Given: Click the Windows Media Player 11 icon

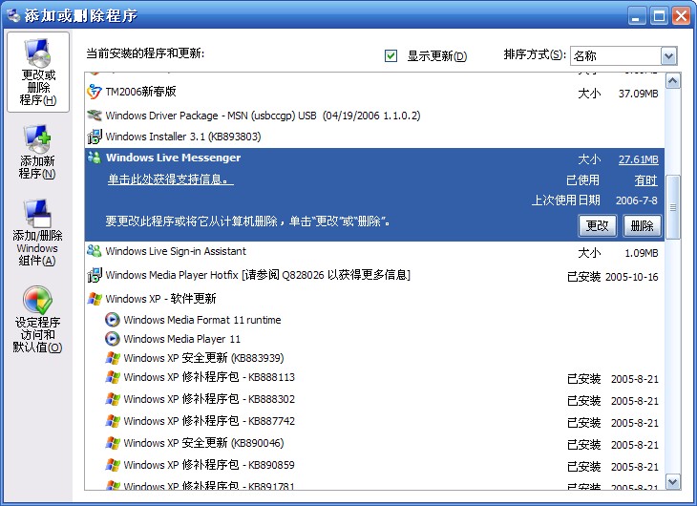Looking at the screenshot, I should pos(113,339).
